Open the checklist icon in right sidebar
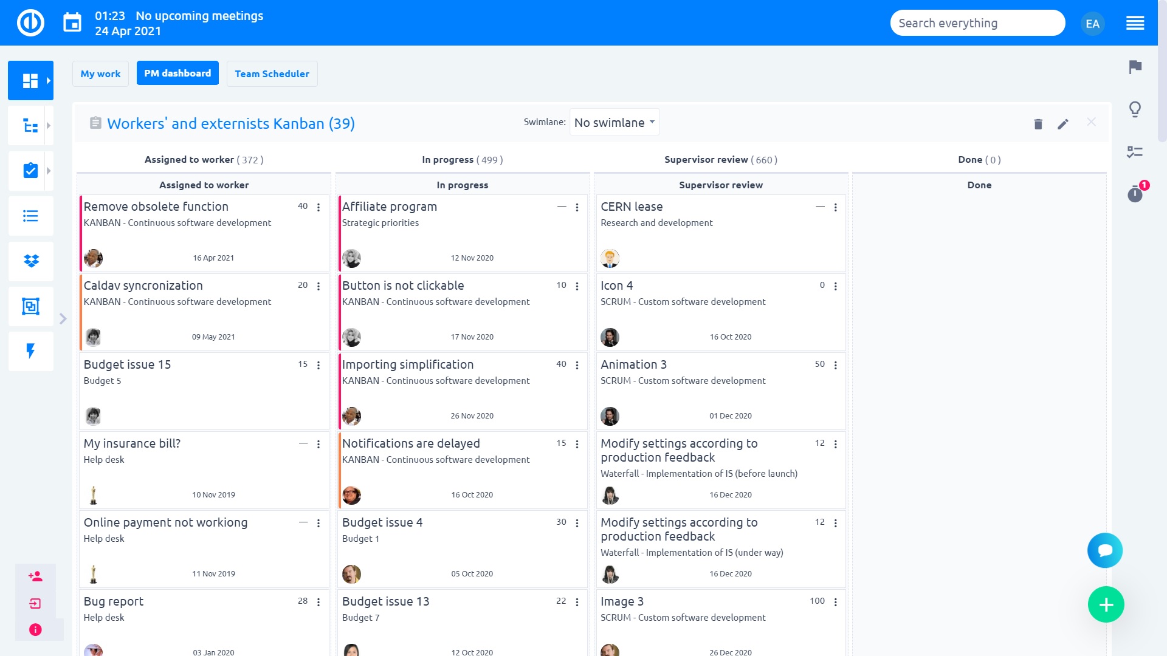Image resolution: width=1167 pixels, height=656 pixels. [x=1134, y=153]
